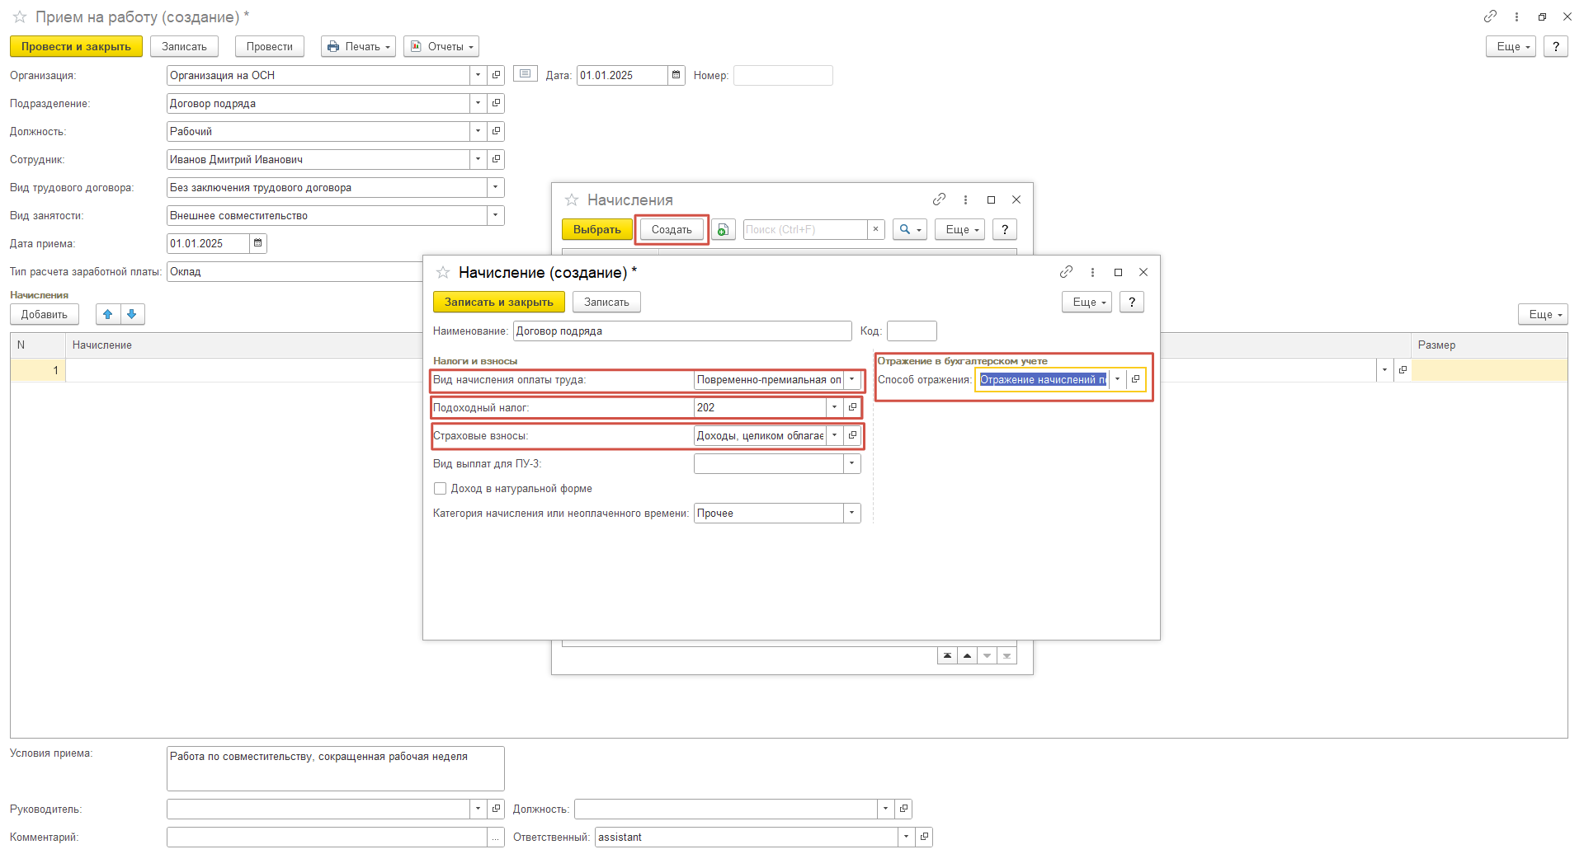Open the Отчеты menu
1584x854 pixels.
coord(441,46)
